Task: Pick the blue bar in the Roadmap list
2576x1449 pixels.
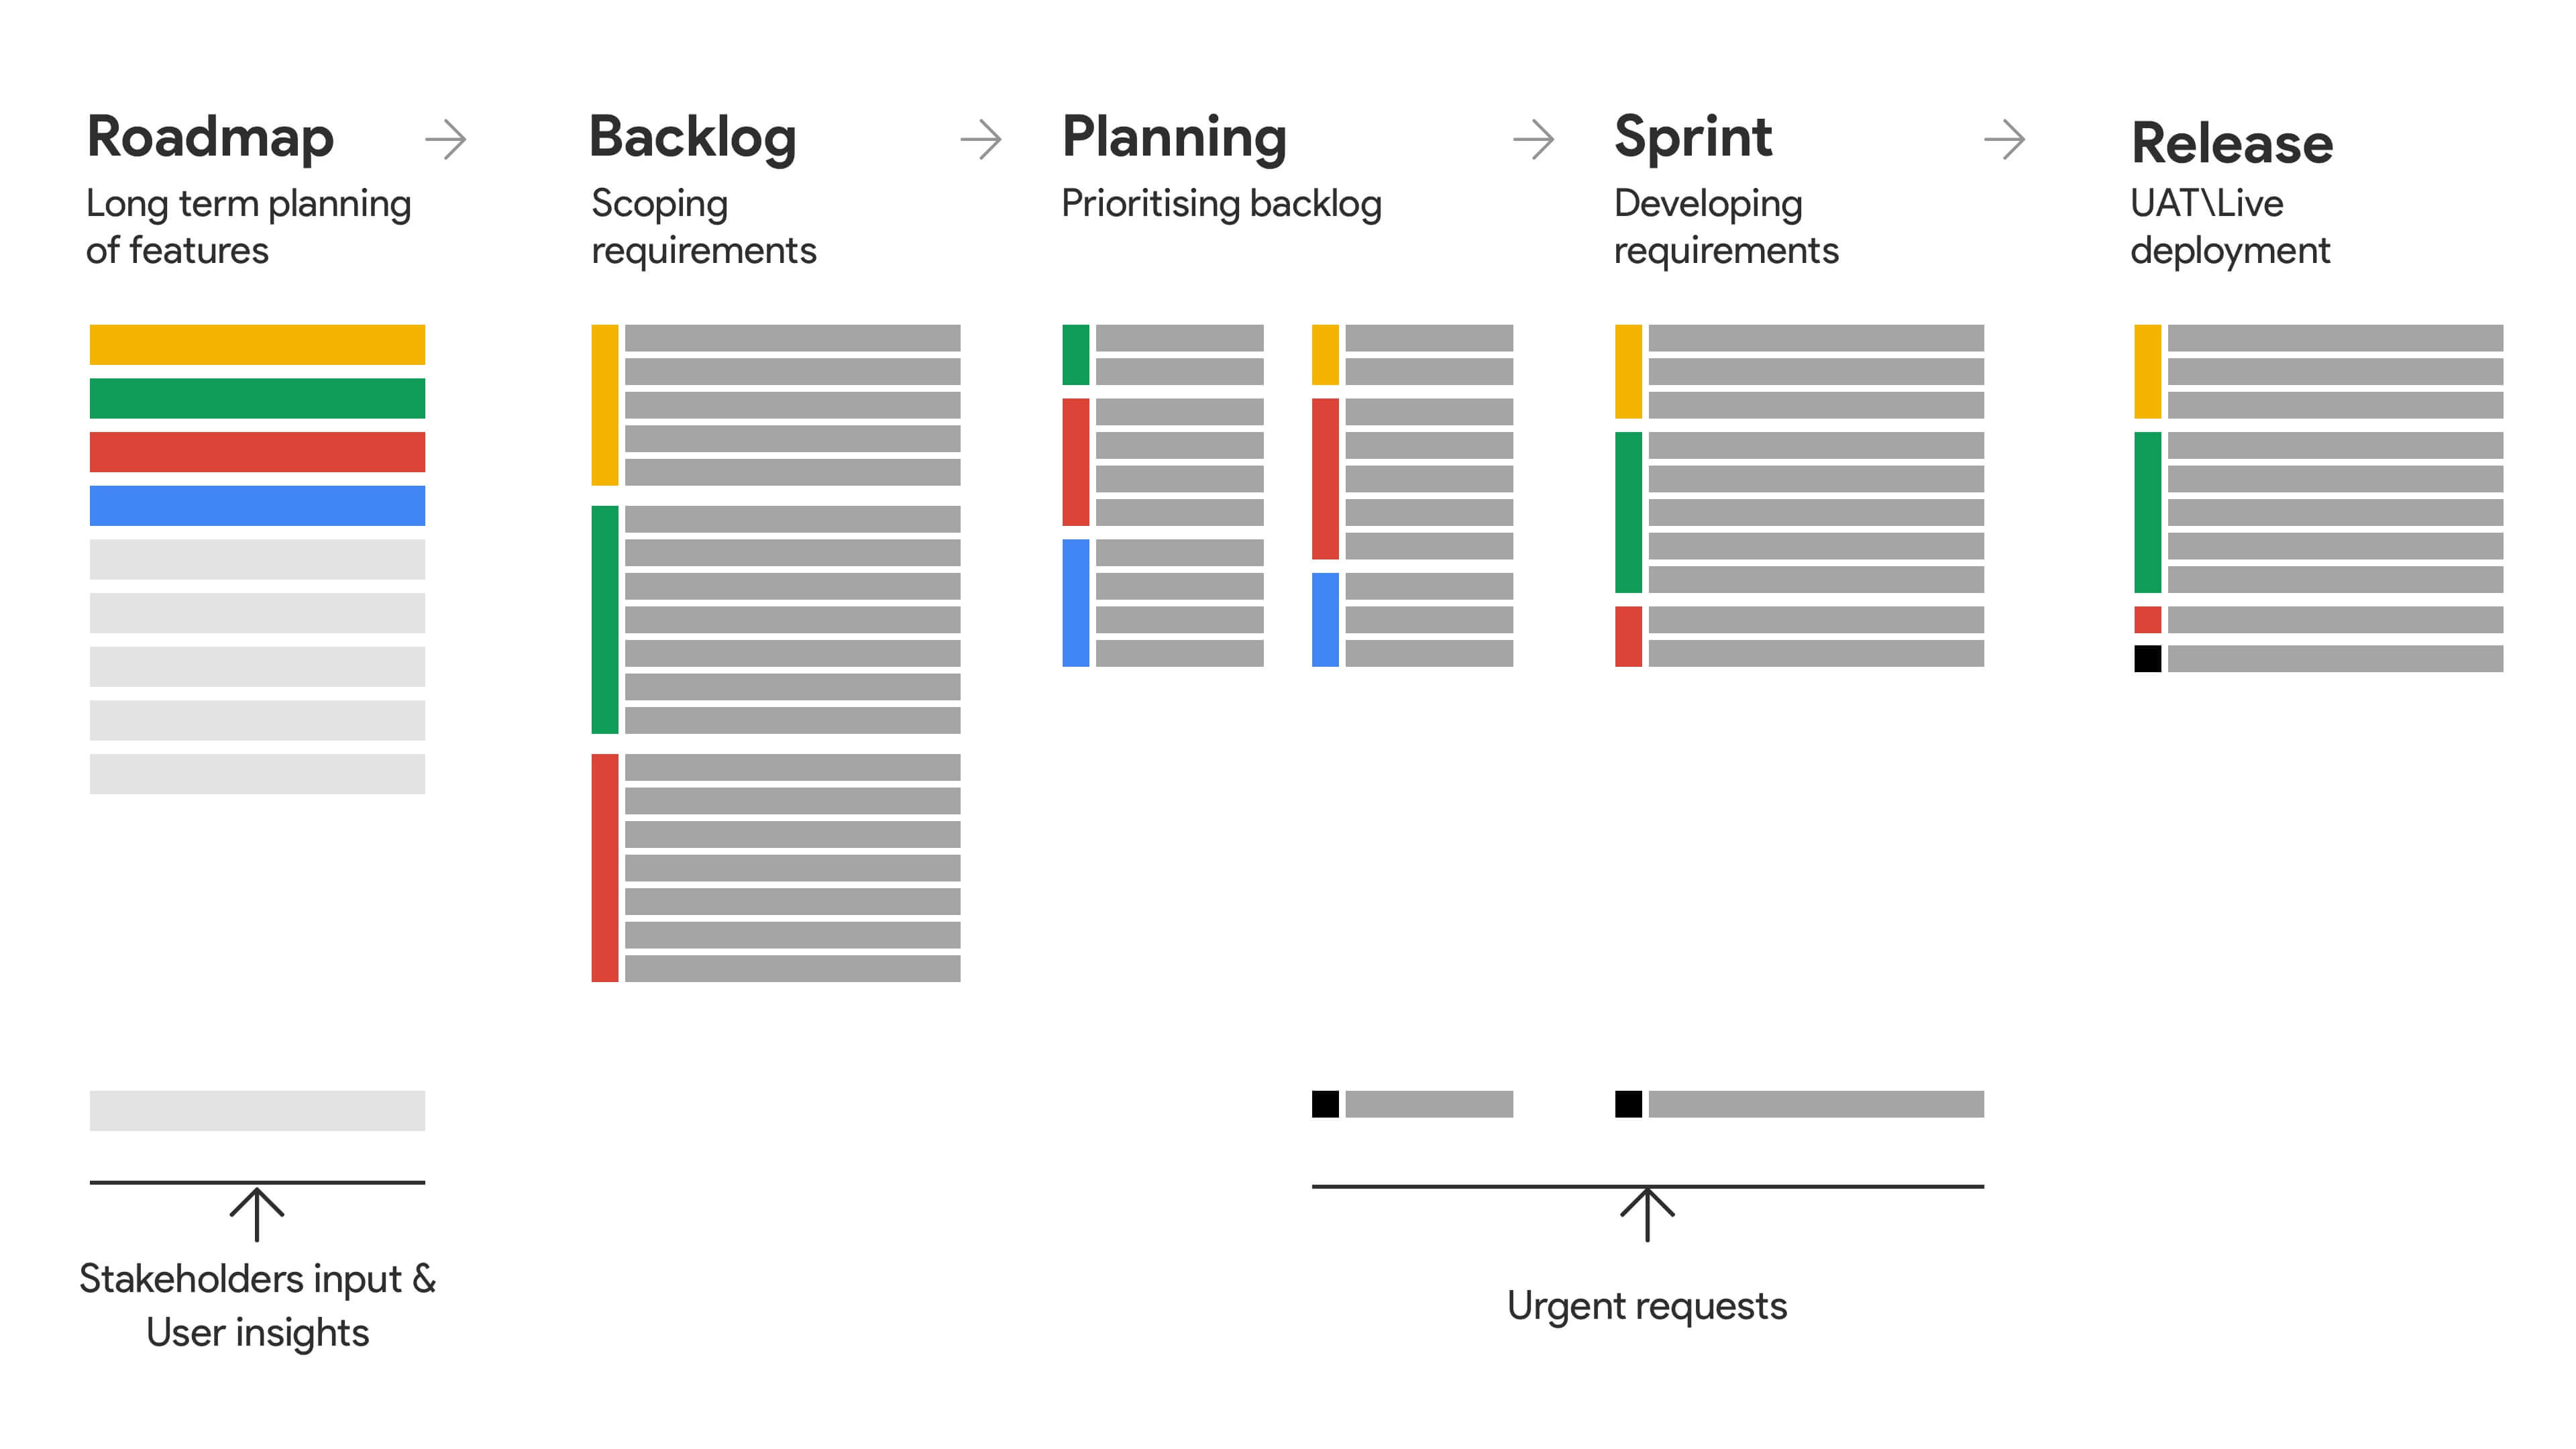Action: (x=257, y=506)
